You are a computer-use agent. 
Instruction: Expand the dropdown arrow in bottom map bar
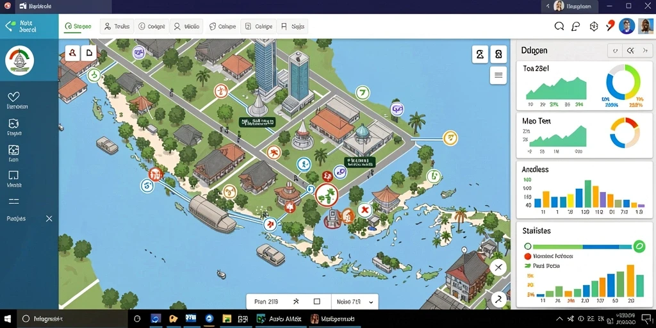click(x=371, y=302)
